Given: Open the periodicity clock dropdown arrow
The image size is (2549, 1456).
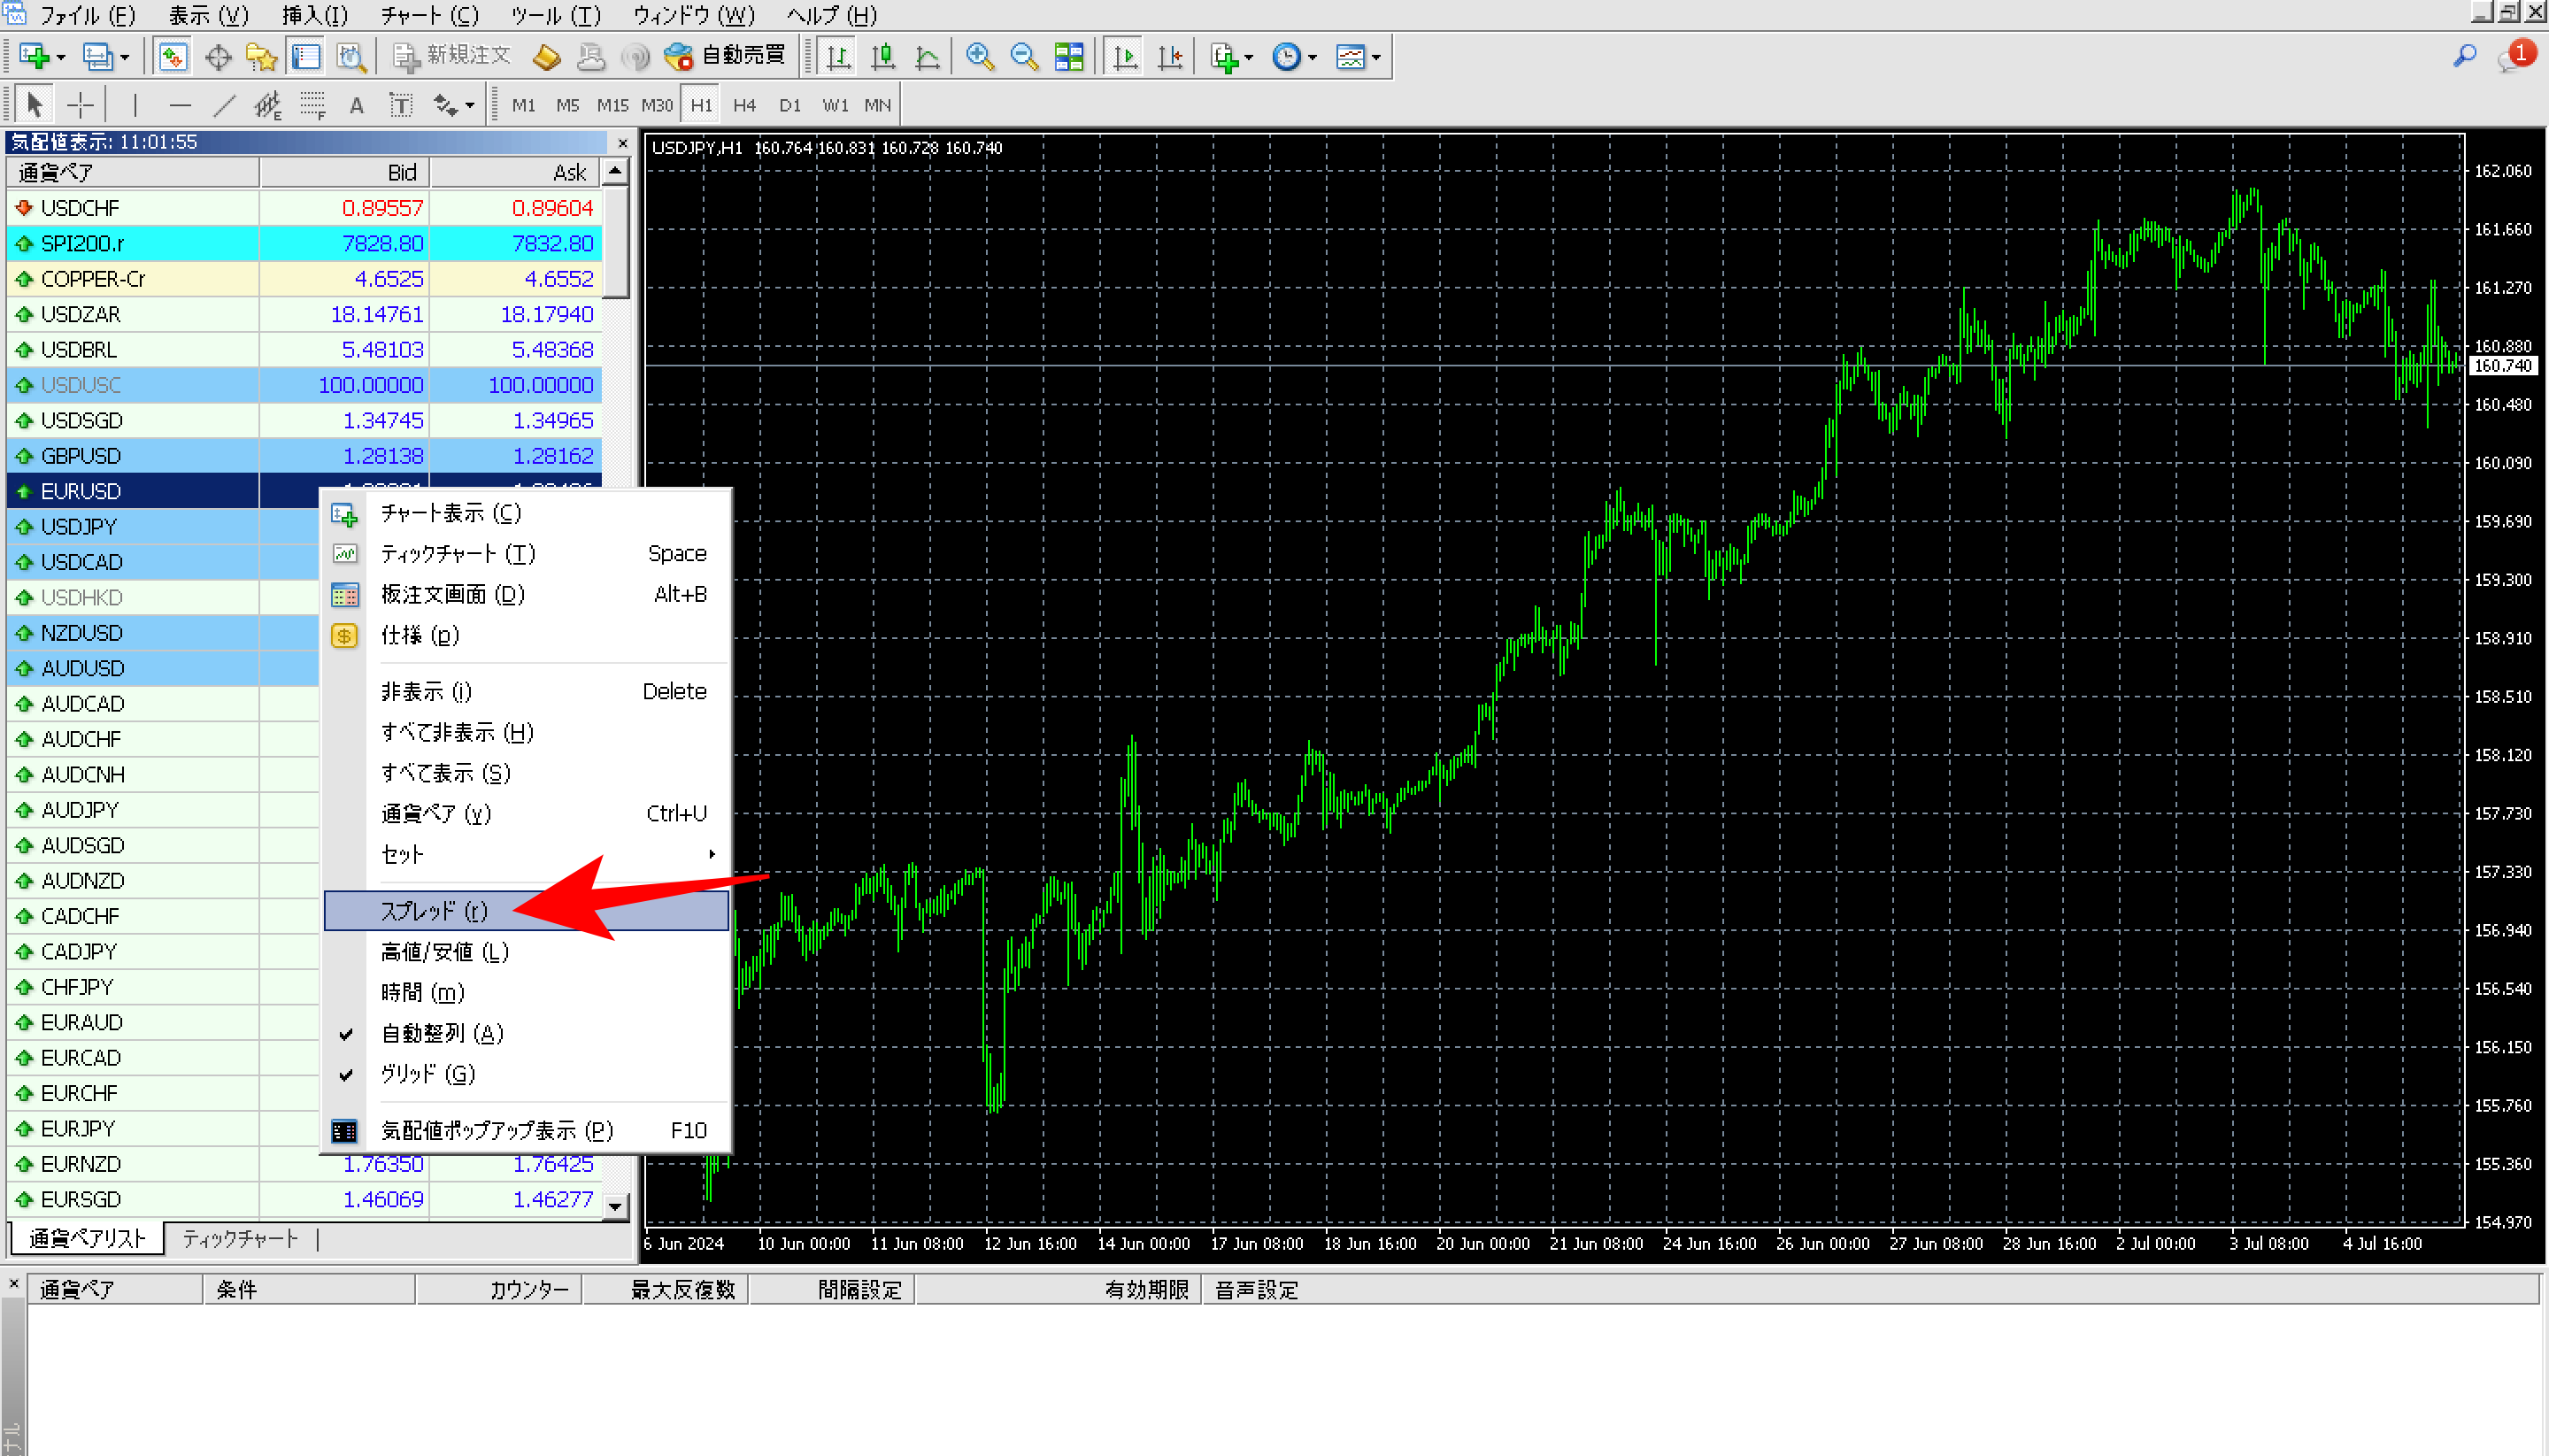Looking at the screenshot, I should (x=1312, y=58).
